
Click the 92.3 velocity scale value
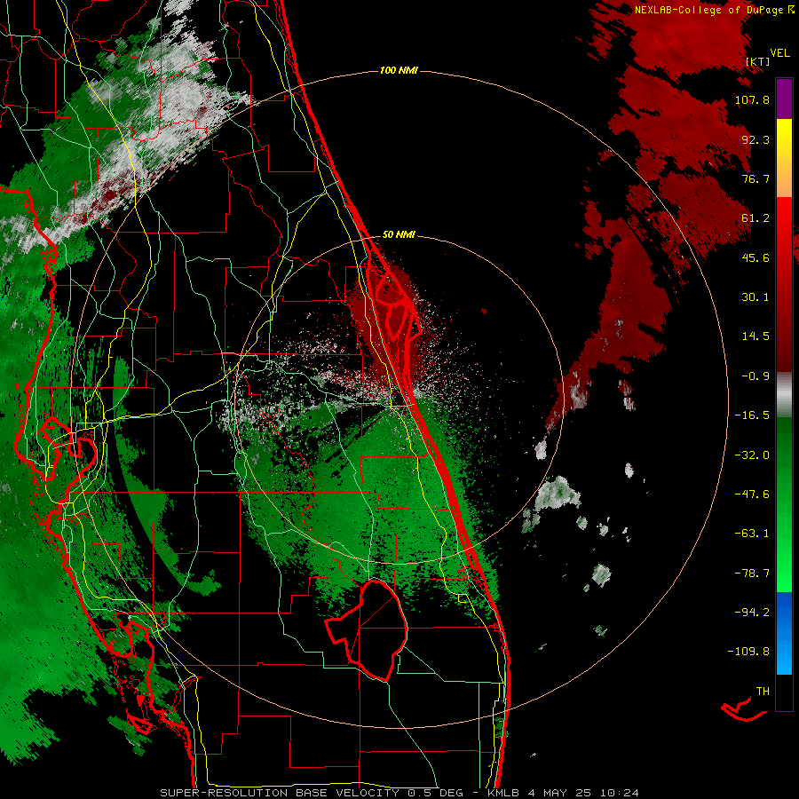755,139
